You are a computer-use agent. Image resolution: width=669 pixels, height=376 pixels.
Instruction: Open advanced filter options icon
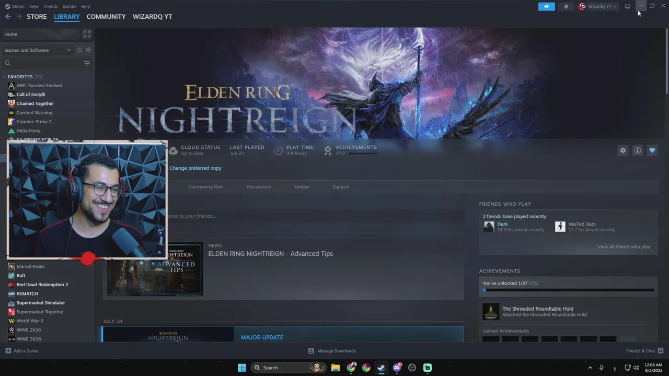(87, 63)
